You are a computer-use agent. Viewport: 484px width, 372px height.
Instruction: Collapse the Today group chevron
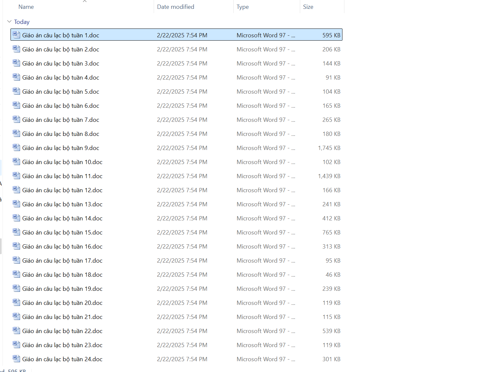[9, 22]
